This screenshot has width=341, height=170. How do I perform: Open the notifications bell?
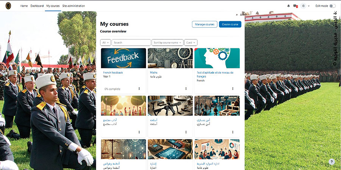pos(288,6)
